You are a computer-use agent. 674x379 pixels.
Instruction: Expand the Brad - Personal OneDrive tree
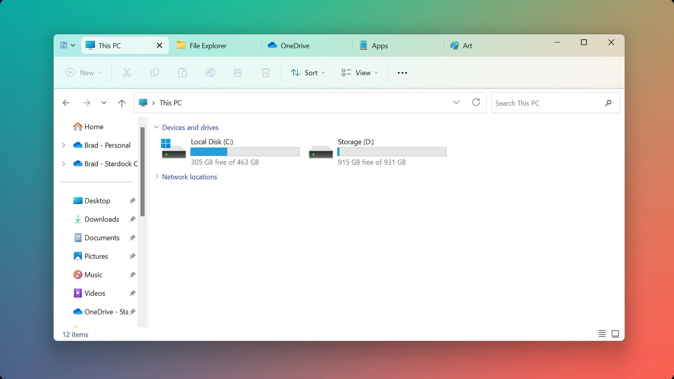pos(64,145)
